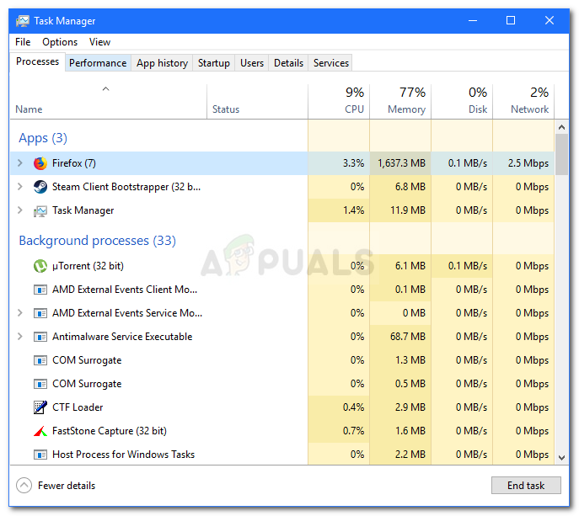Select the µTorrent (32 bit) process name
Image resolution: width=579 pixels, height=516 pixels.
(88, 266)
